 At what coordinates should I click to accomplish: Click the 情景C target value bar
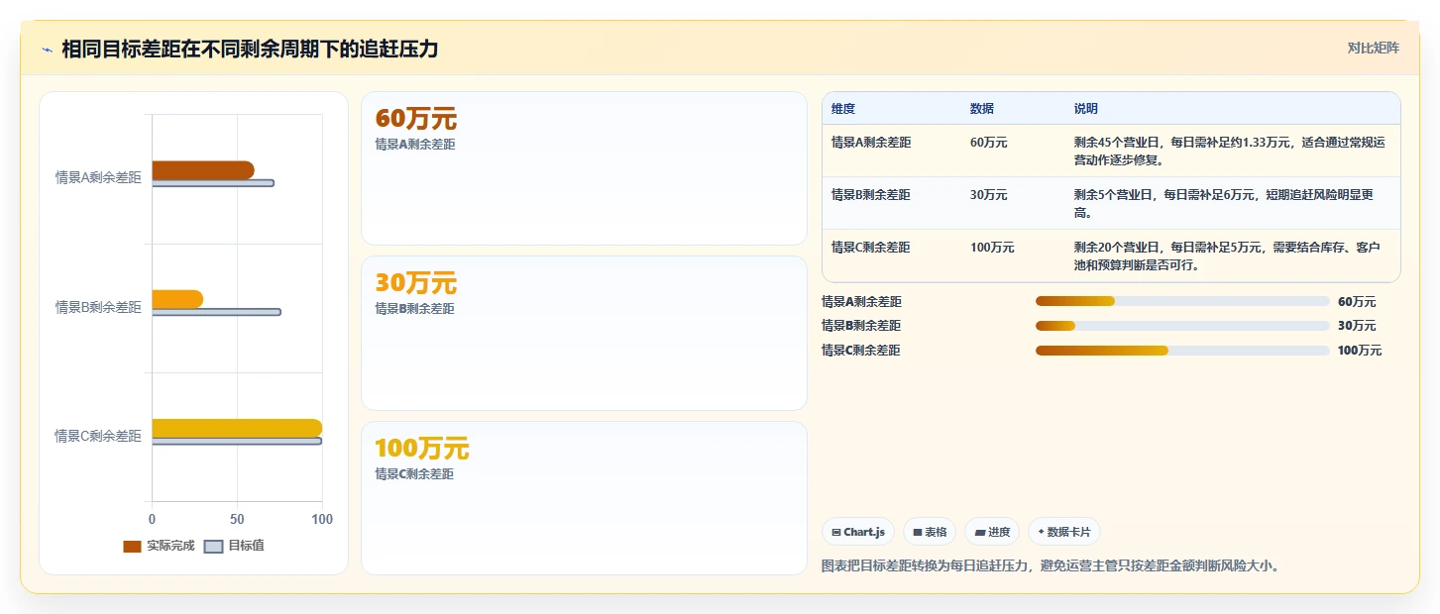[x=237, y=442]
